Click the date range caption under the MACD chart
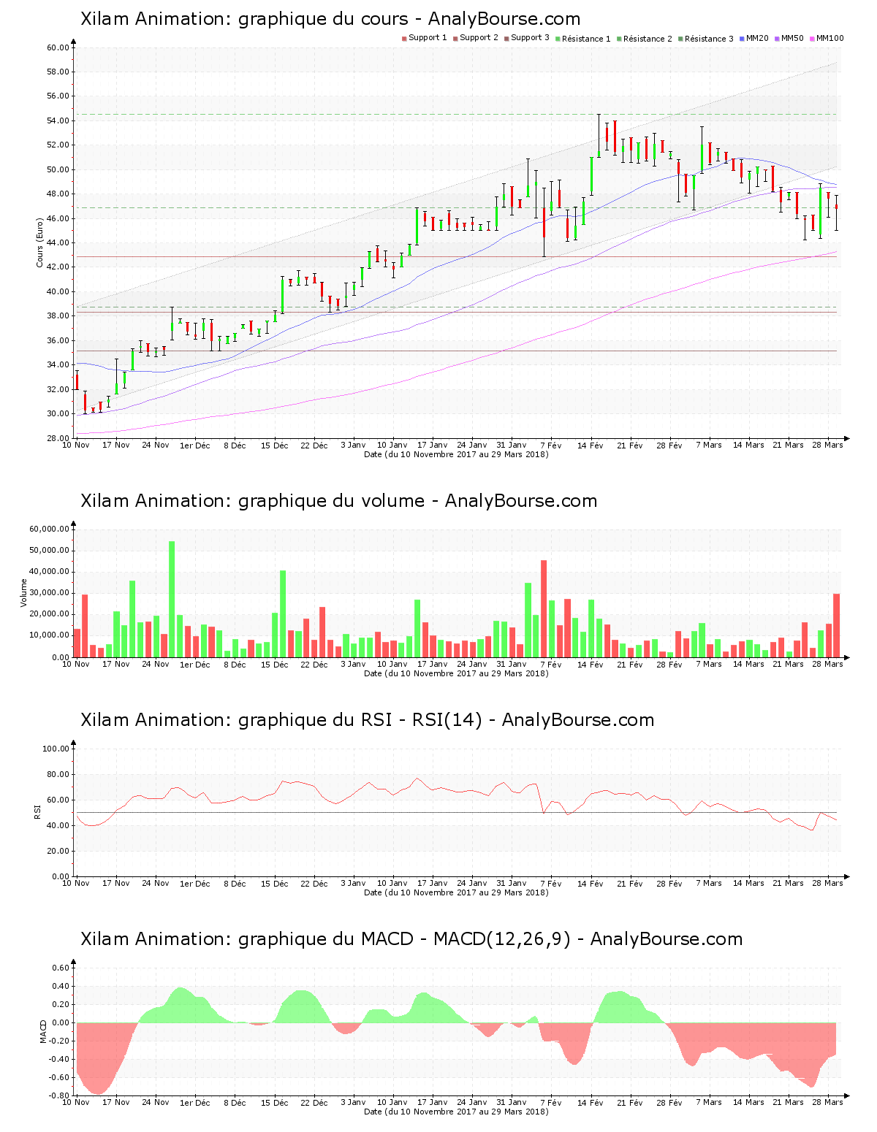877x1132 pixels. [456, 1112]
